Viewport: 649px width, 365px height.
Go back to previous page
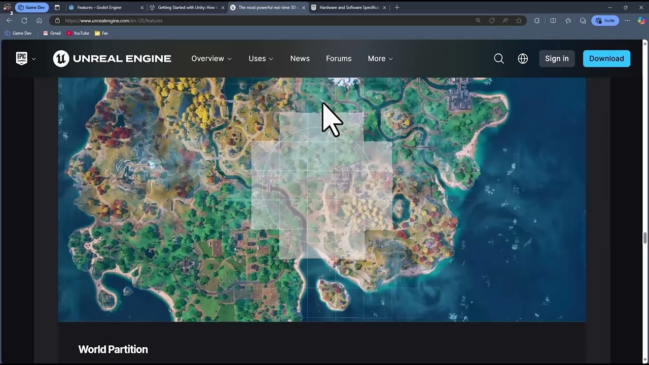9,20
